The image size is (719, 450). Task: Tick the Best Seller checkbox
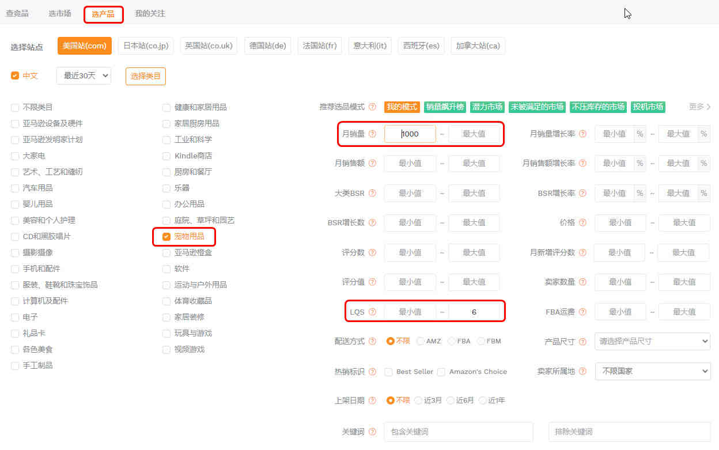click(389, 372)
